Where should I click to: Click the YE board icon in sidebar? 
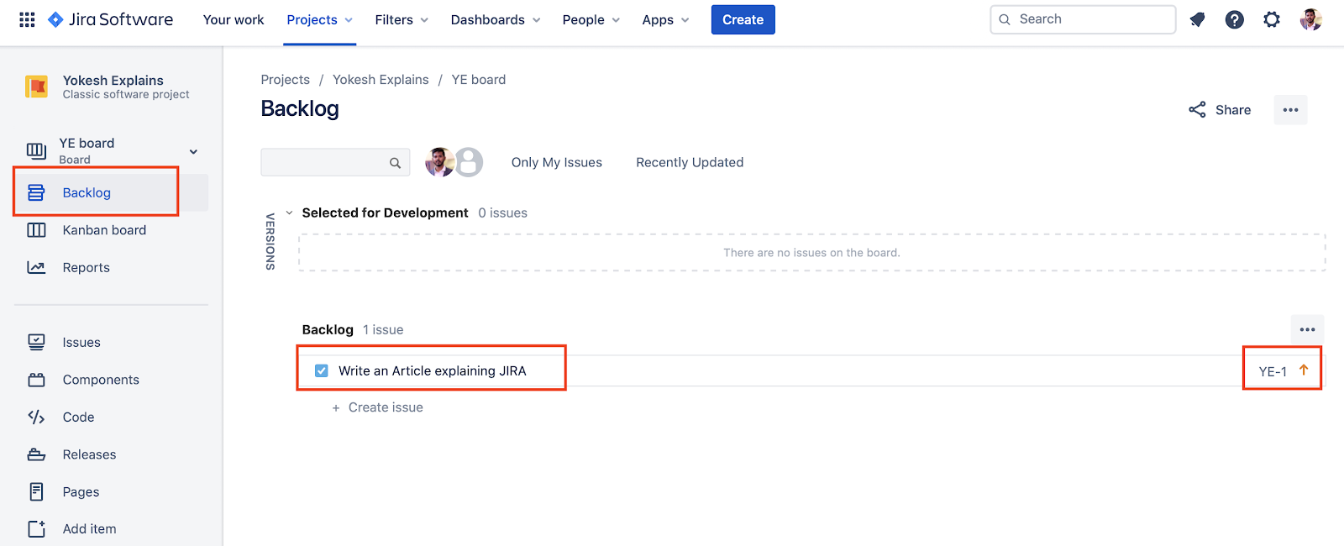tap(36, 151)
